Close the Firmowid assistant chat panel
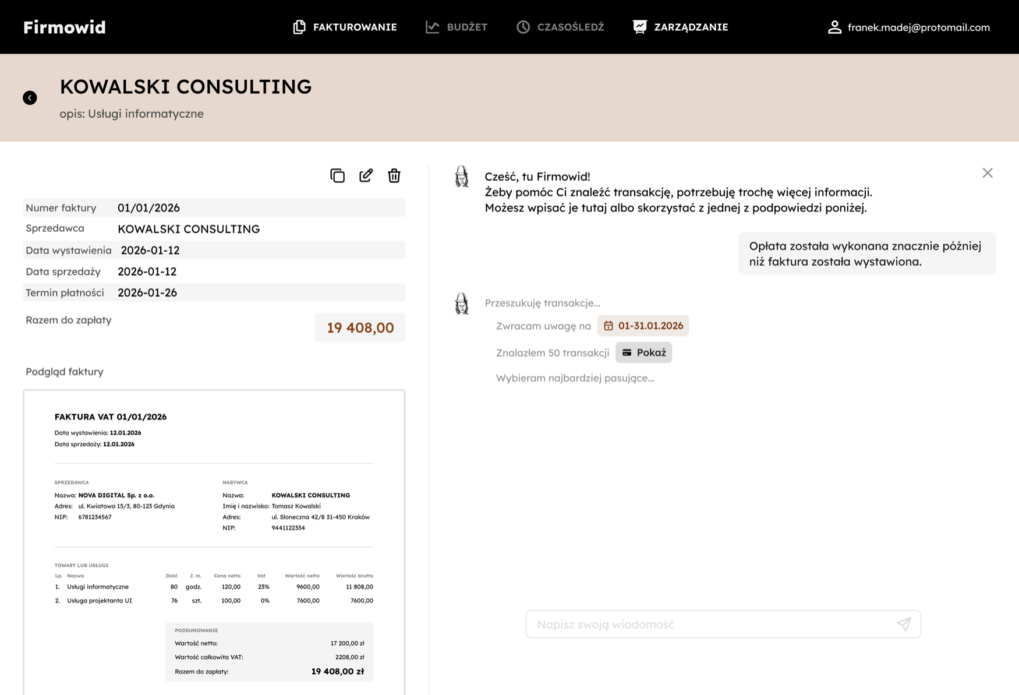 [x=987, y=173]
